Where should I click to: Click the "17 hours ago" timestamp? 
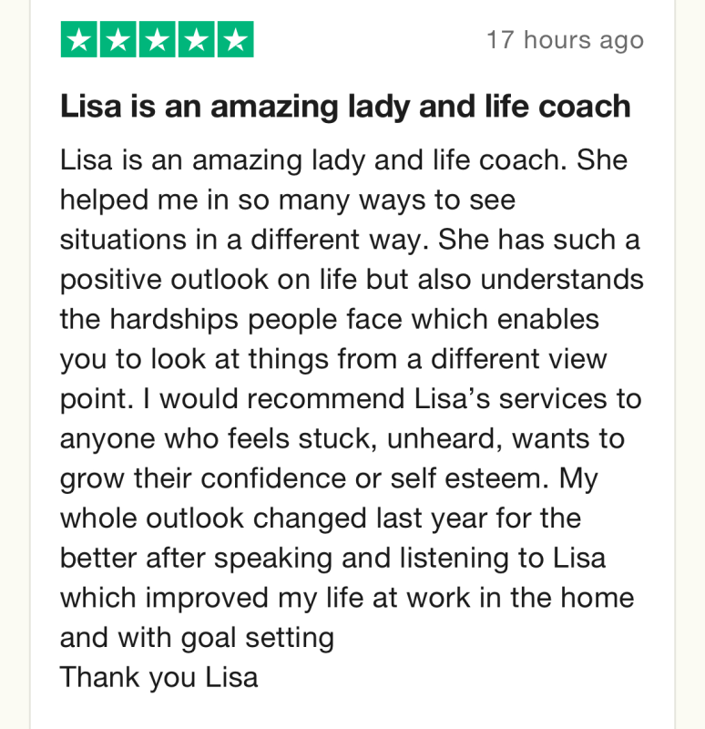click(565, 40)
